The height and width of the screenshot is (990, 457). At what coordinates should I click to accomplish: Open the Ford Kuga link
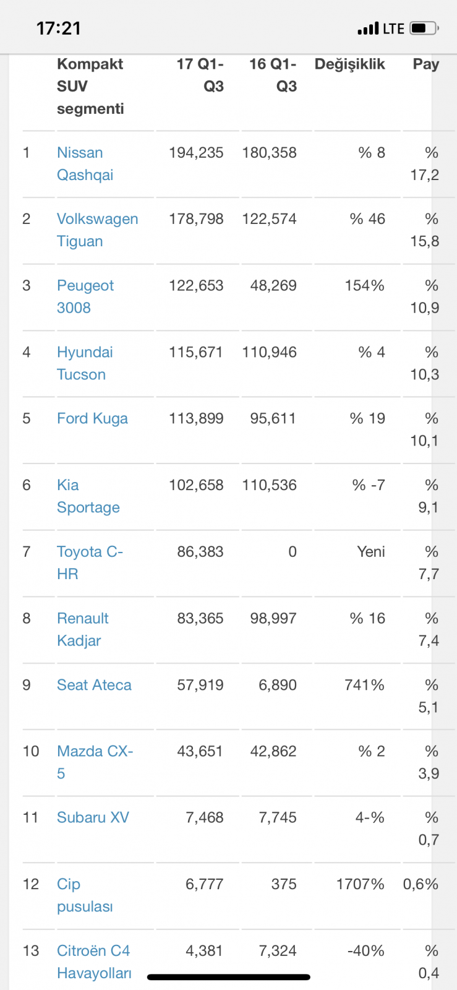(92, 419)
